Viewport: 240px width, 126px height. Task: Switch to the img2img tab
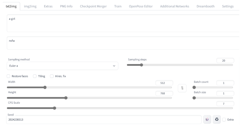[x=30, y=6]
